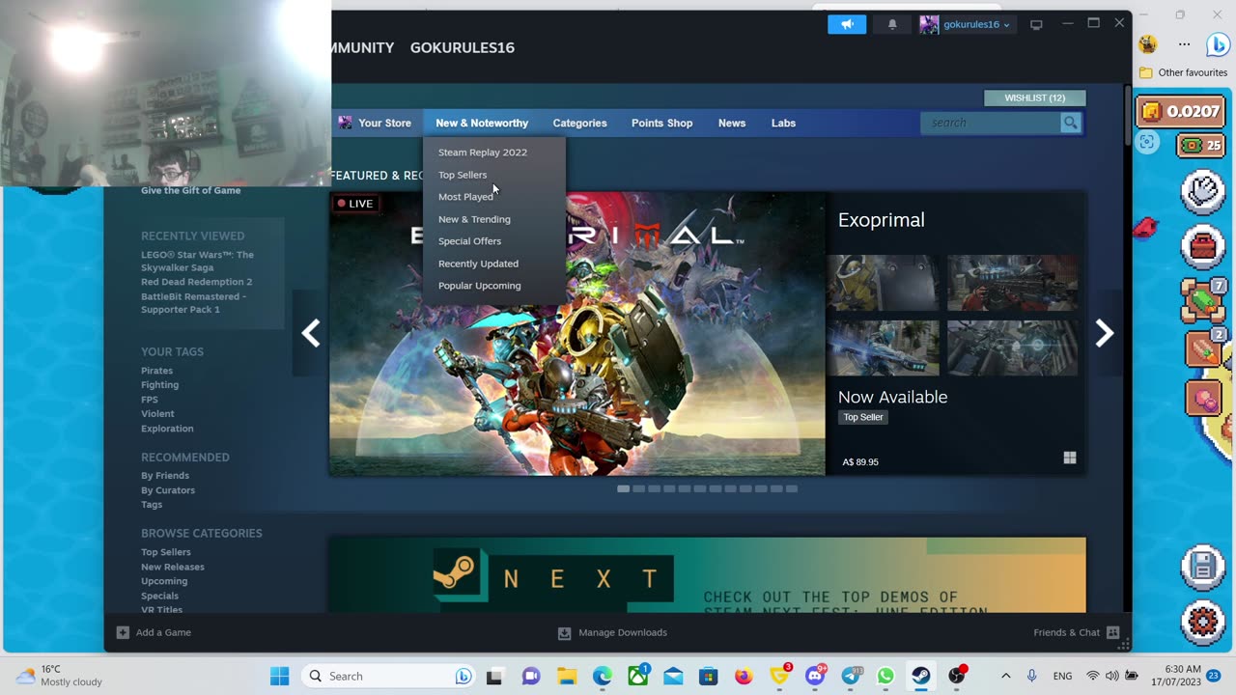Browse the FPS tag

point(149,400)
